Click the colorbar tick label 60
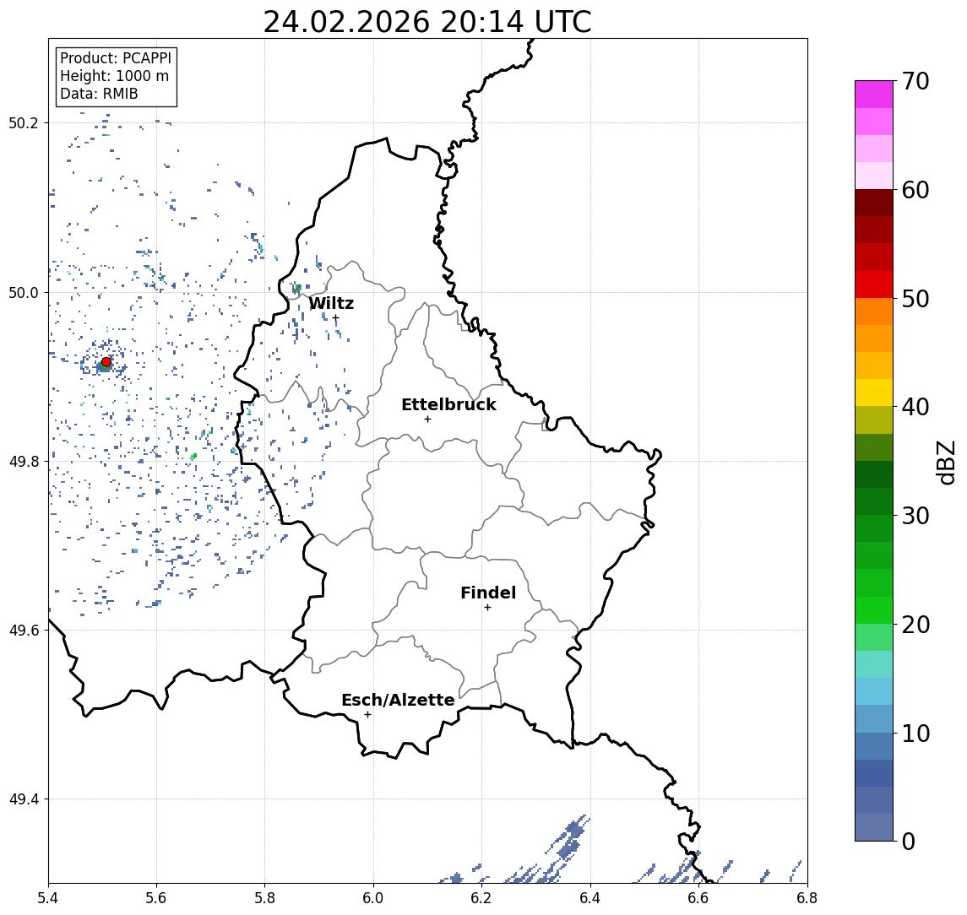 click(x=915, y=191)
